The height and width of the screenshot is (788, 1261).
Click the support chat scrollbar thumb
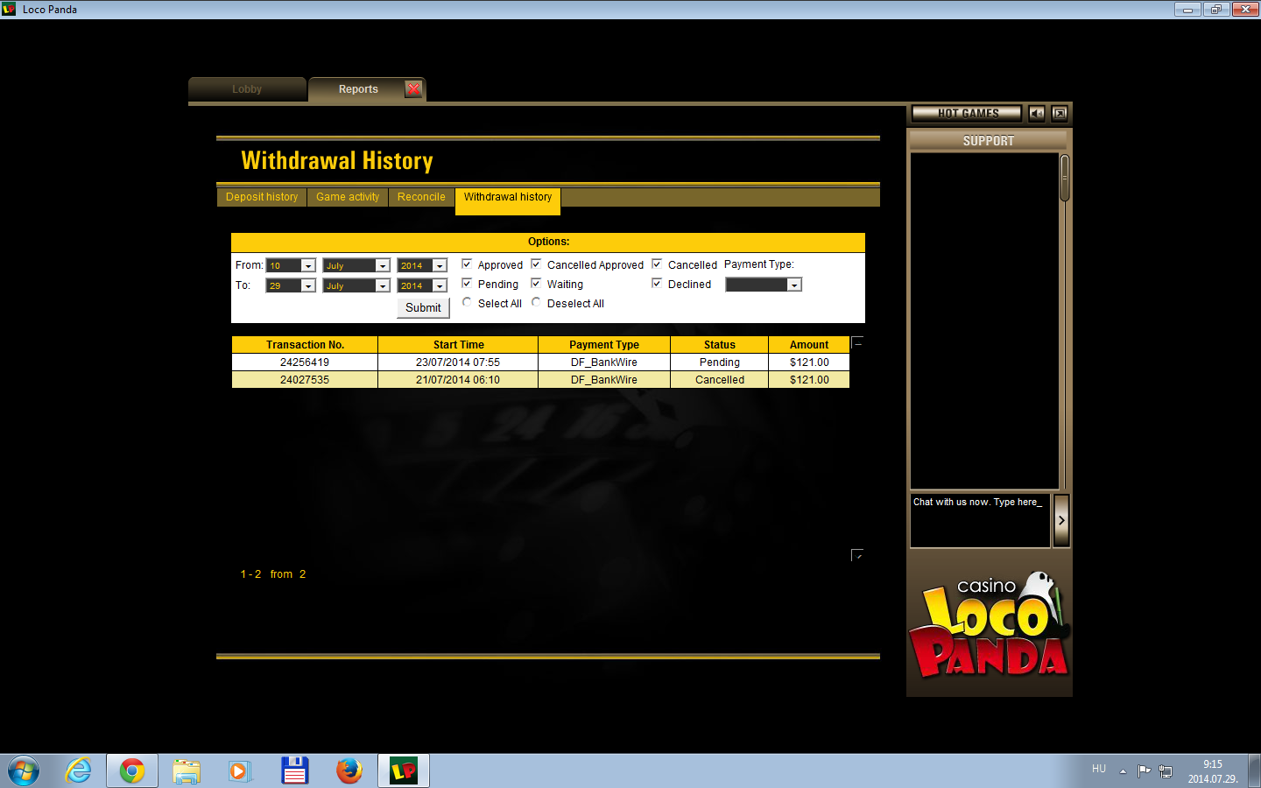pyautogui.click(x=1065, y=178)
